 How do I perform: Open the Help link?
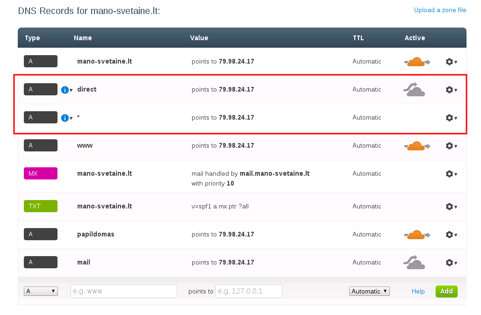[x=418, y=291]
